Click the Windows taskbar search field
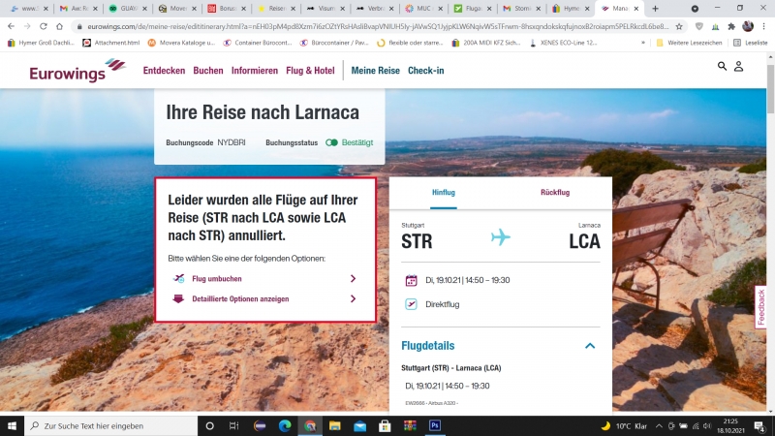 (107, 425)
